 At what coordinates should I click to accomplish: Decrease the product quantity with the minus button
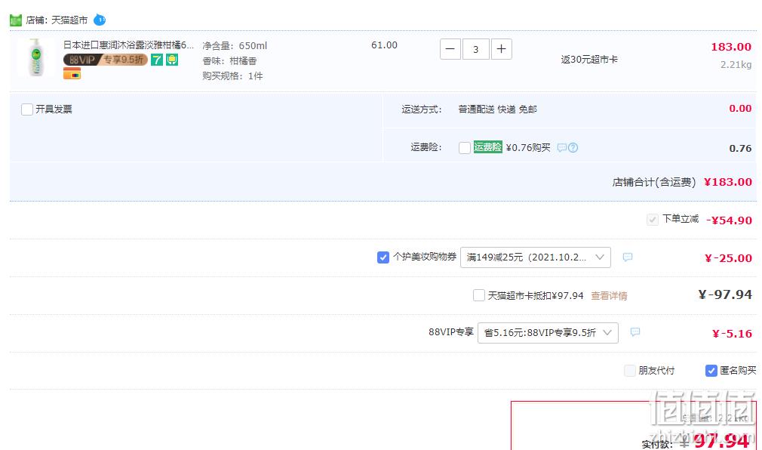[450, 49]
